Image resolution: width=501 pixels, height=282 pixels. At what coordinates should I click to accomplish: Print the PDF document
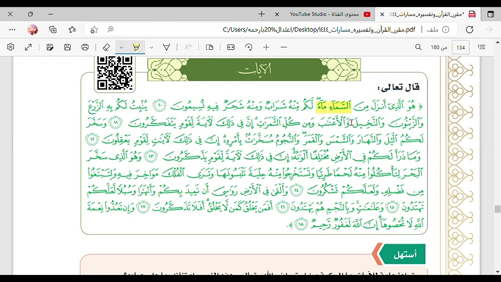coord(85,47)
